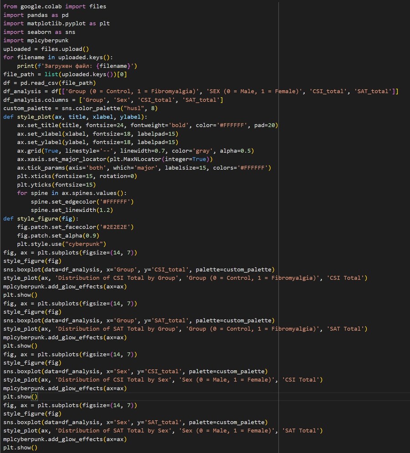Click the 'fig.patch.set_alpha(0.9)' line
The image size is (410, 453).
point(58,235)
